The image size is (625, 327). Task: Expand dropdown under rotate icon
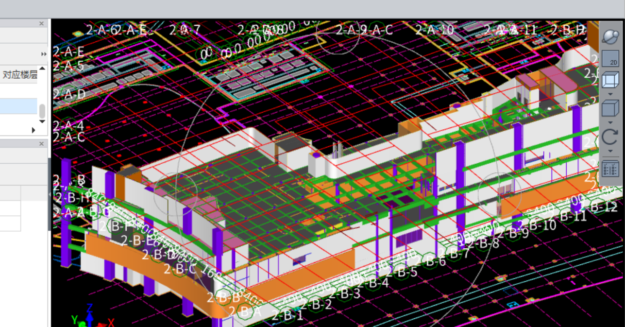pos(610,151)
